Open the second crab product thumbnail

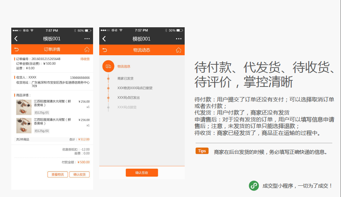tap(24, 125)
